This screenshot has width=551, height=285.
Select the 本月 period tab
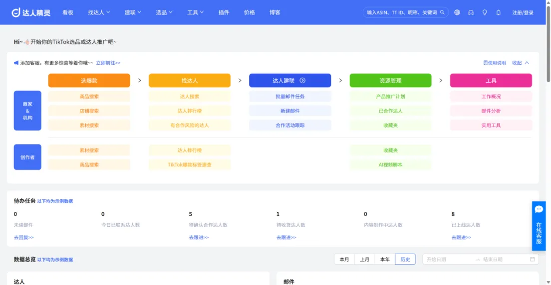pos(344,260)
